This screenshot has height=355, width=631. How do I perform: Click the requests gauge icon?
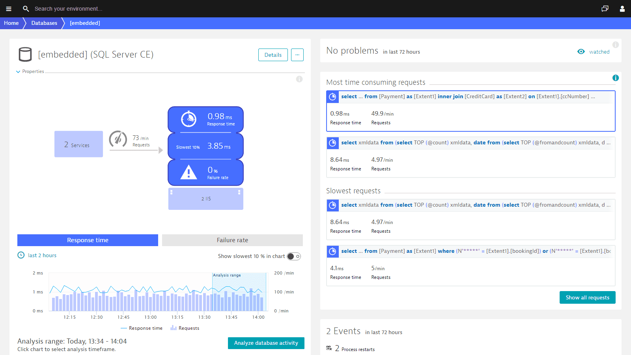pyautogui.click(x=118, y=139)
